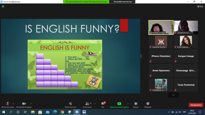This screenshot has height=115, width=205.
Task: Expand video options arrow beside camera
Action: [31, 103]
